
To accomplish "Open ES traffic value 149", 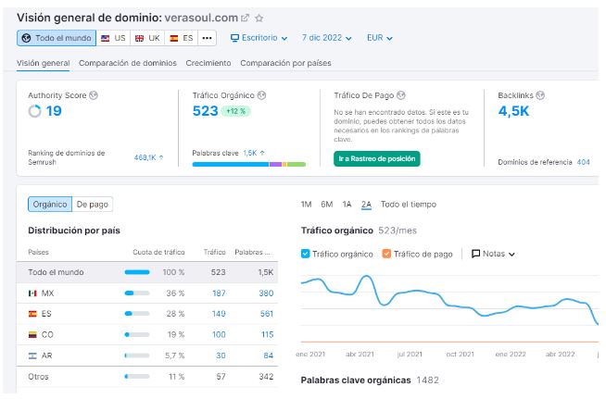I will [219, 314].
